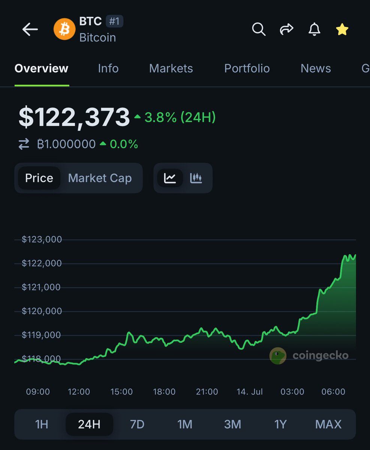The image size is (370, 450).
Task: Select the Bitcoin coin logo
Action: coord(64,29)
